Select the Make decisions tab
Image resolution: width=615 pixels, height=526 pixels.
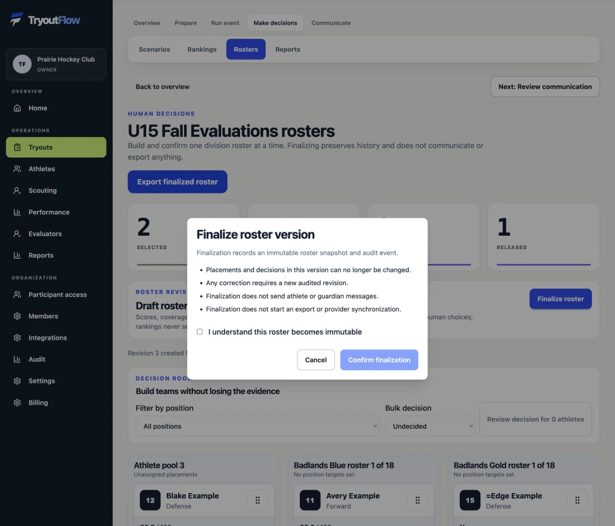(x=275, y=23)
